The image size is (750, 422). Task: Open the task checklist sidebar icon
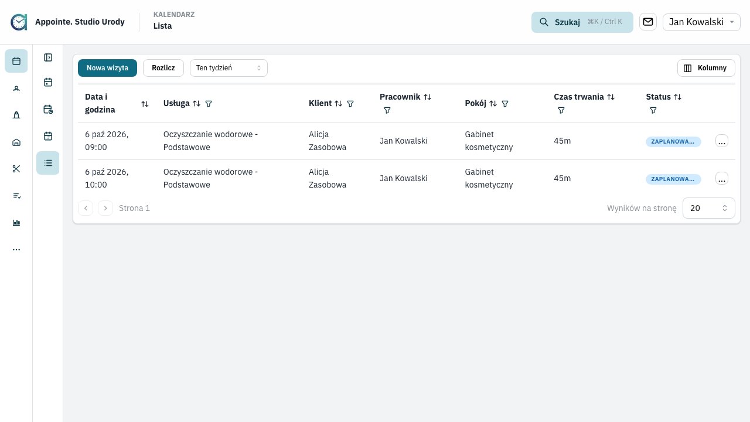(x=16, y=196)
